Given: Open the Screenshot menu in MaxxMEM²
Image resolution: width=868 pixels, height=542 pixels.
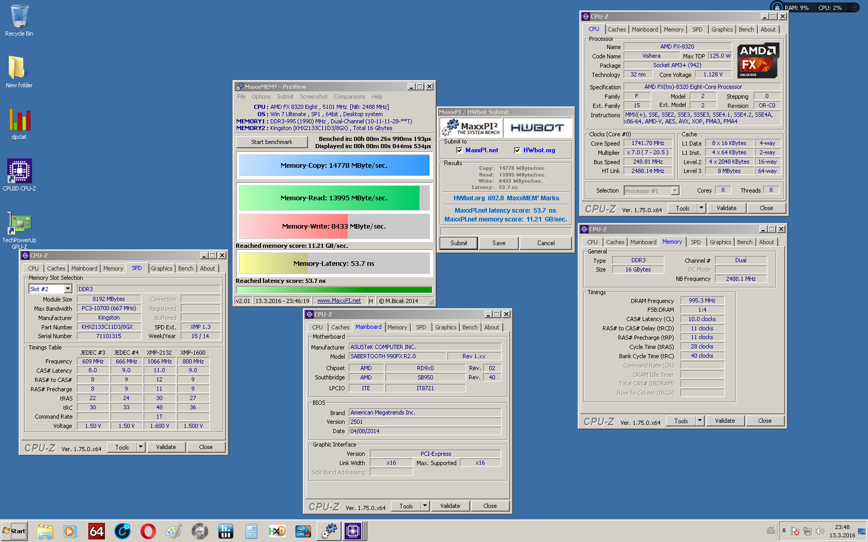Looking at the screenshot, I should (x=314, y=97).
